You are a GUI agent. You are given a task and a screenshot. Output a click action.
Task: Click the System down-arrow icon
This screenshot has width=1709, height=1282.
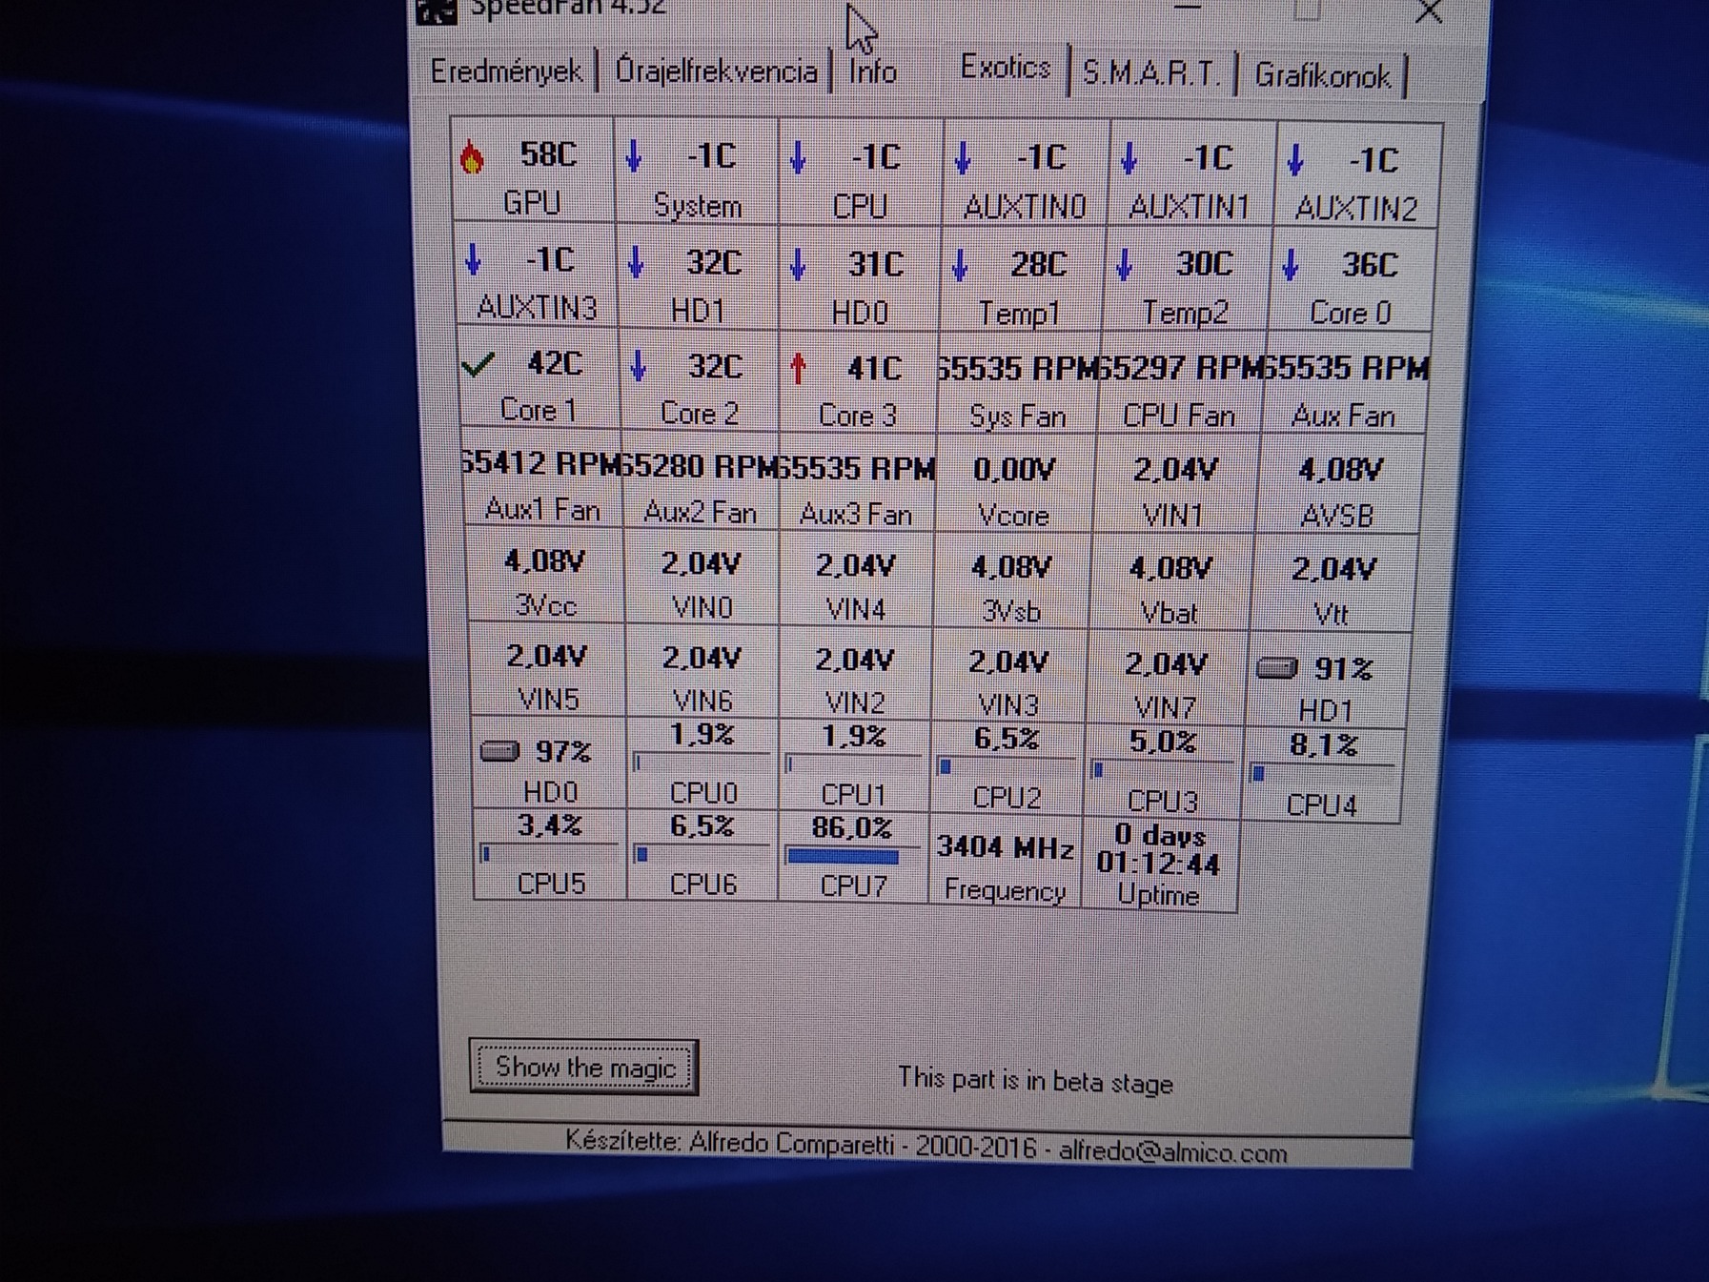(635, 155)
